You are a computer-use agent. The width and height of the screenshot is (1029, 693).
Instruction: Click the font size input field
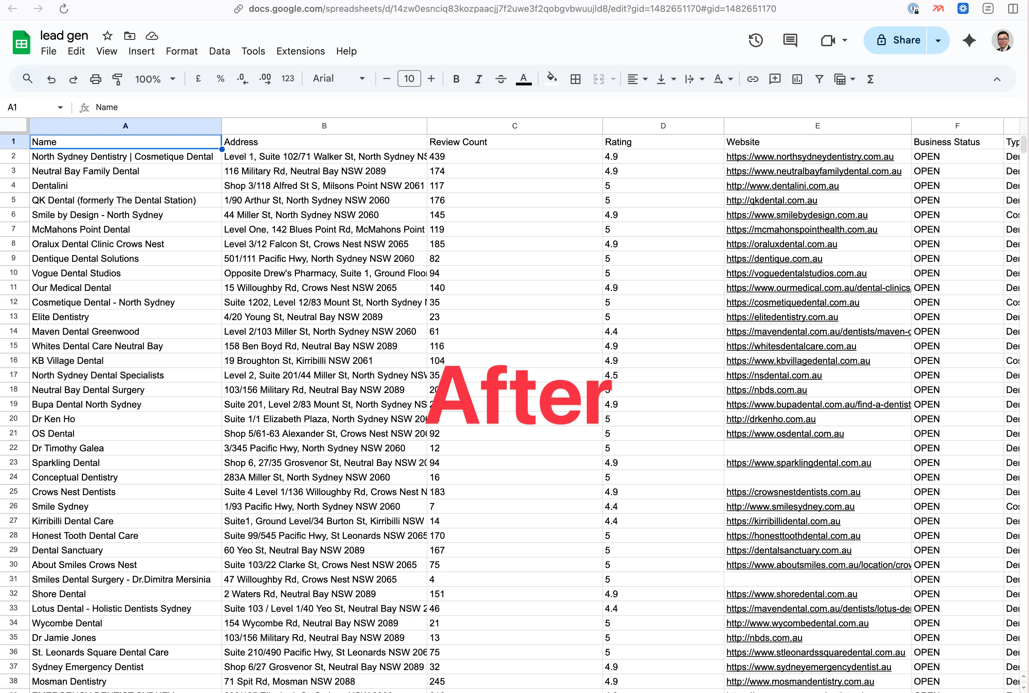tap(409, 79)
